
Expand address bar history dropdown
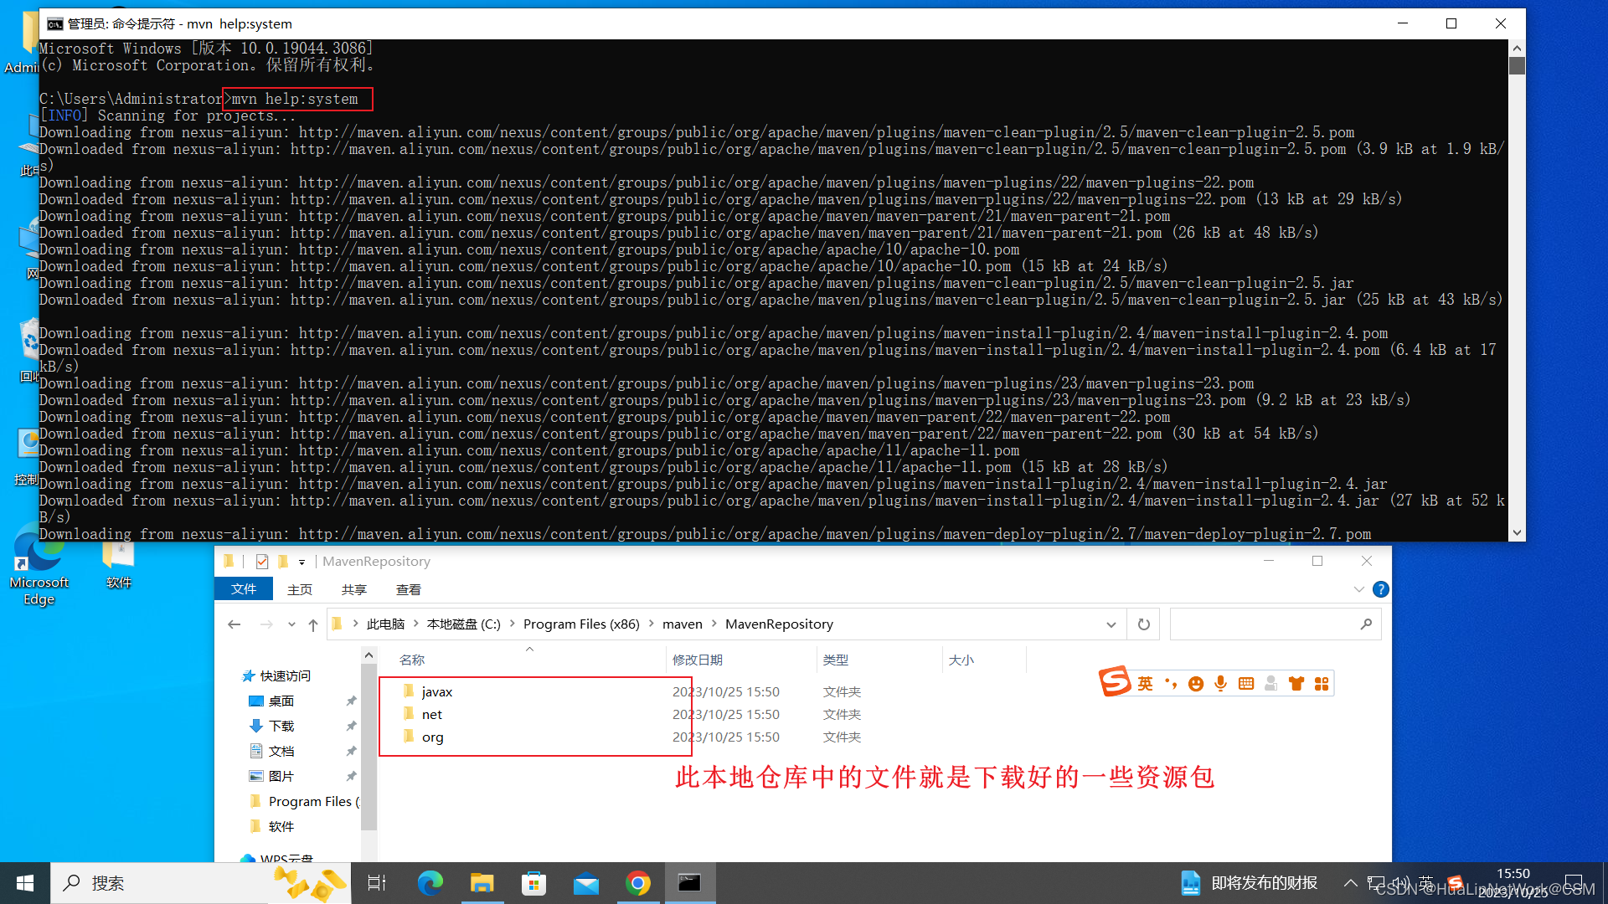pos(1111,624)
